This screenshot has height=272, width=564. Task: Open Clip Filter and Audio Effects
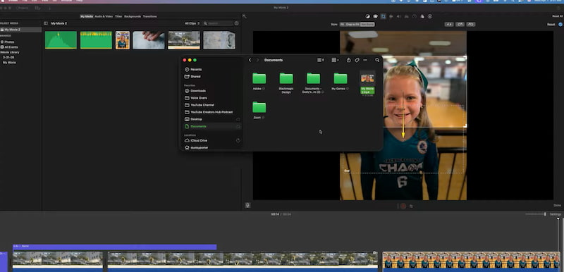pos(422,16)
